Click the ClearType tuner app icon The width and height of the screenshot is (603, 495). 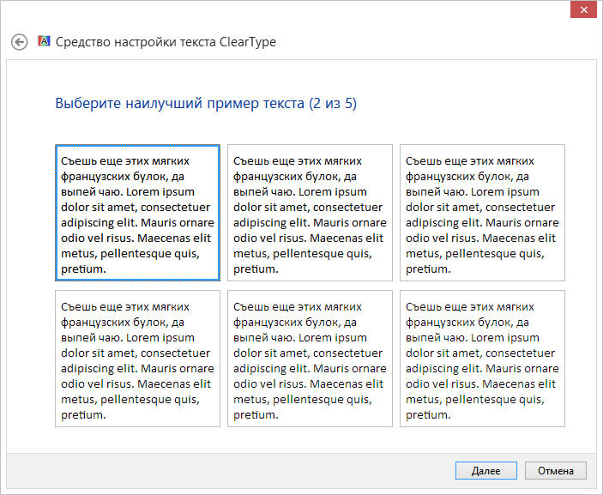point(44,41)
